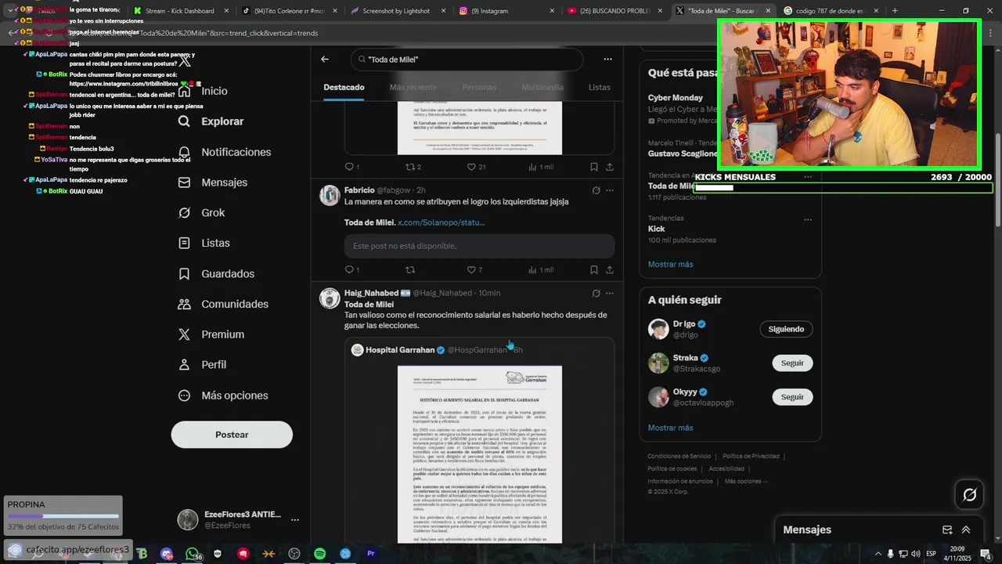
Task: Open Premium in sidebar
Action: tap(211, 334)
